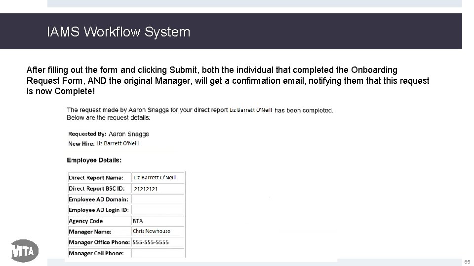Click the 'Requested By:' label

pyautogui.click(x=87, y=134)
